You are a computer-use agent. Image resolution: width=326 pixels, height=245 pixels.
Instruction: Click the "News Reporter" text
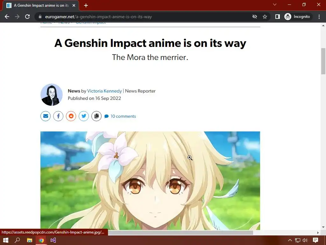pyautogui.click(x=140, y=91)
